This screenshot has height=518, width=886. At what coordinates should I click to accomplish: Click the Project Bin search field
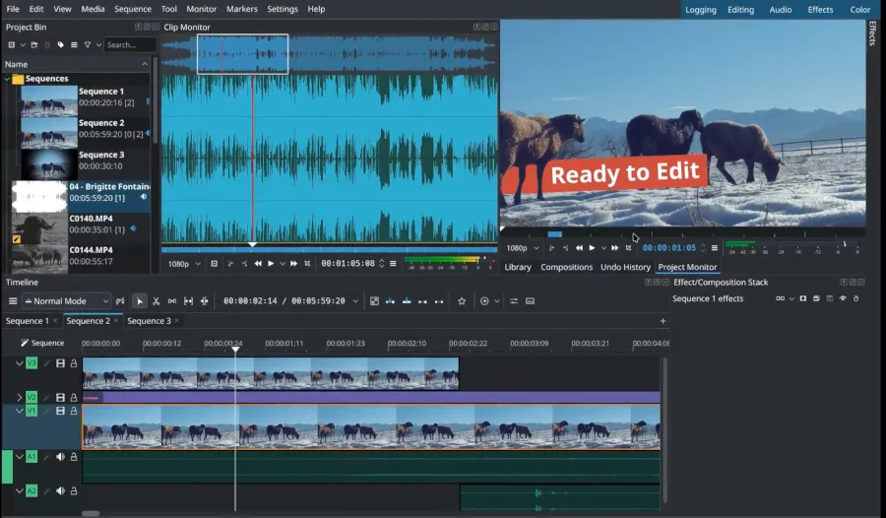(x=128, y=45)
